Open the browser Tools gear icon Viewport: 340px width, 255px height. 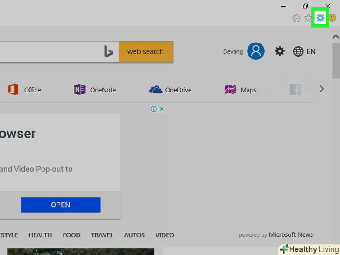(320, 18)
